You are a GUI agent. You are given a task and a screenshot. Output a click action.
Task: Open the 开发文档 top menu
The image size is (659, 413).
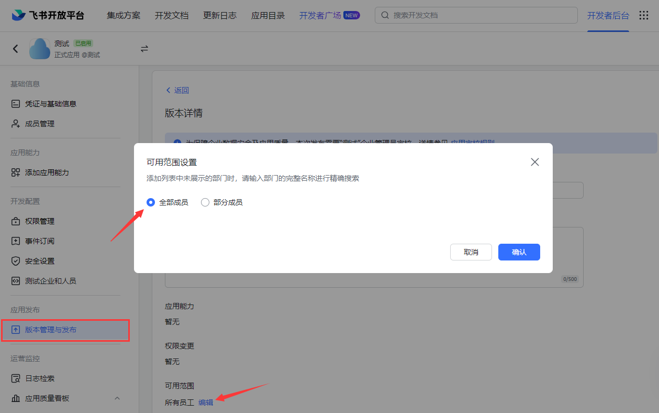click(x=171, y=15)
